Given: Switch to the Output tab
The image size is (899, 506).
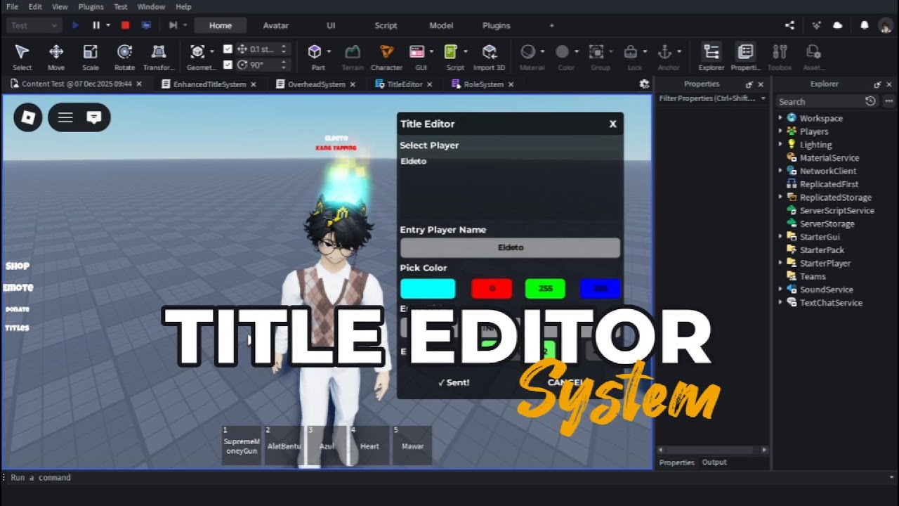Looking at the screenshot, I should point(714,462).
